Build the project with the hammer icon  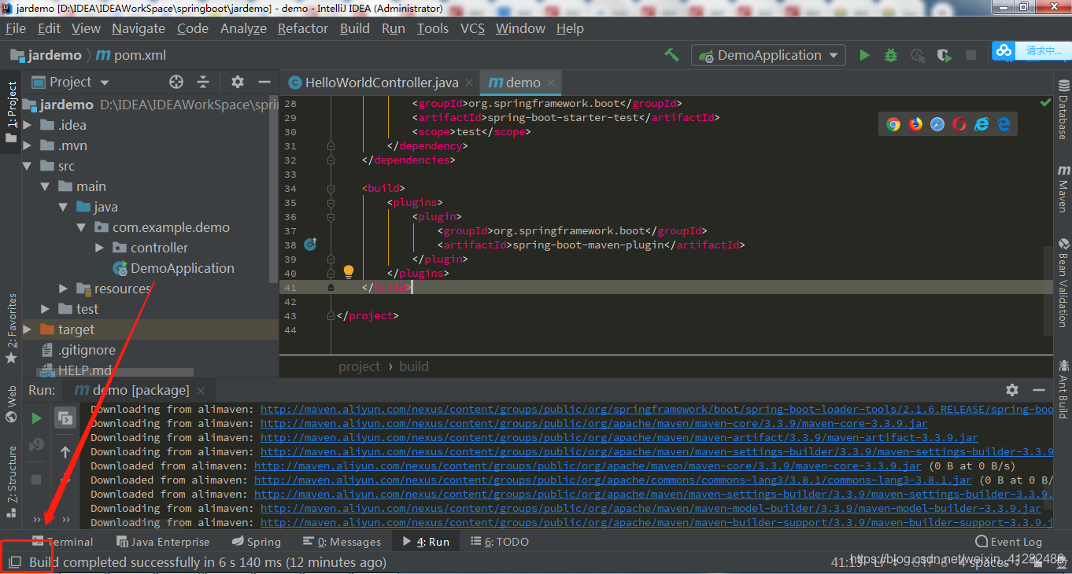671,55
